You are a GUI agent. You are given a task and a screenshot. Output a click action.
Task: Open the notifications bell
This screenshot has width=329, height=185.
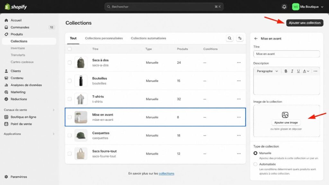tap(284, 7)
